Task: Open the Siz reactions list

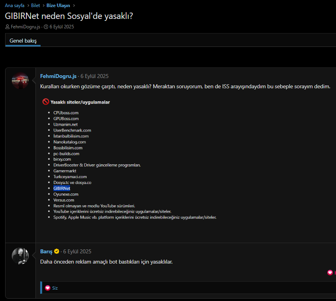Action: [55, 288]
